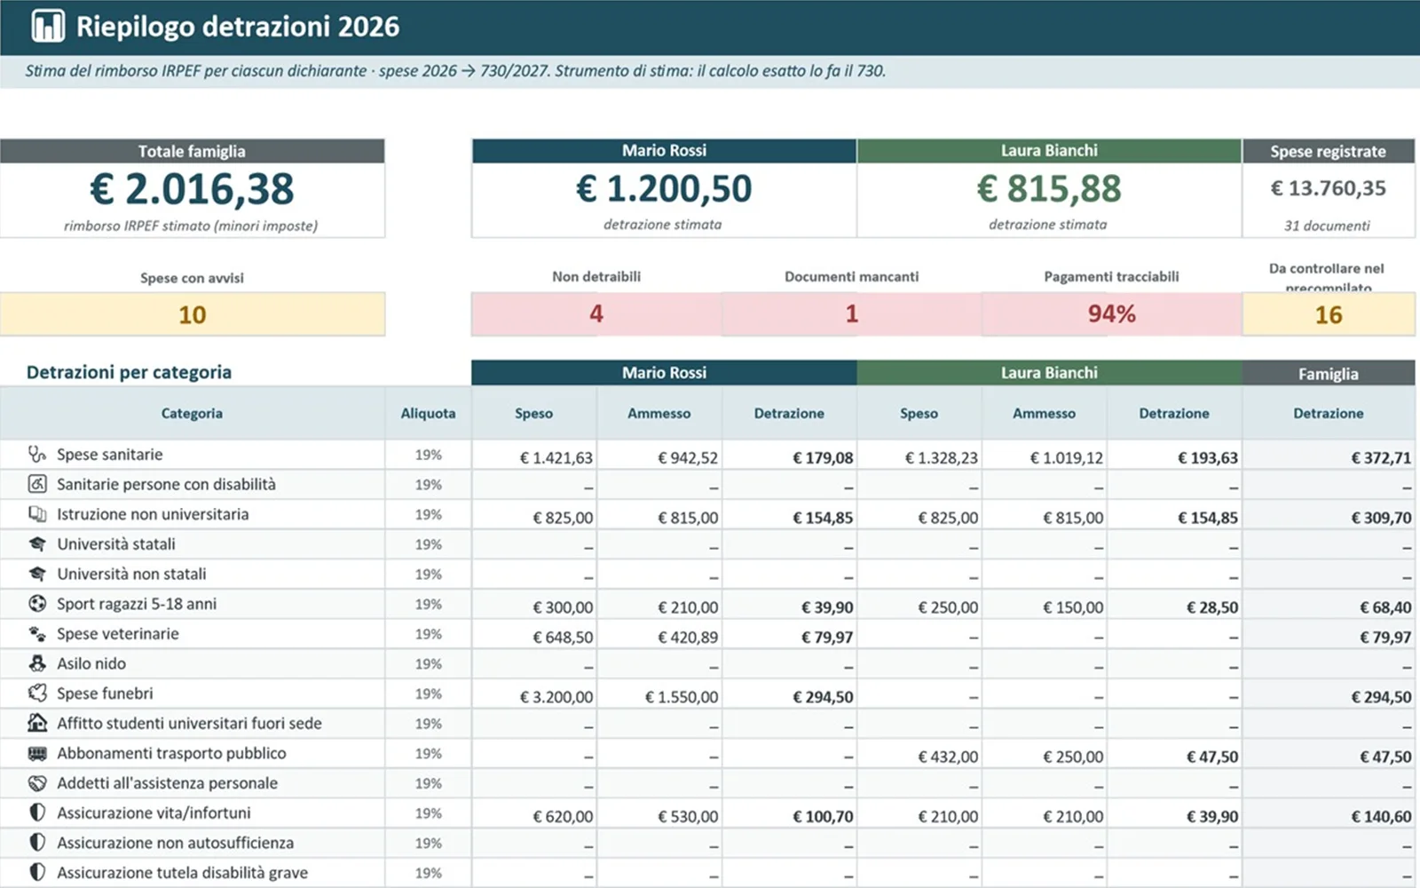Click the icon next to Spese funebri

click(36, 694)
